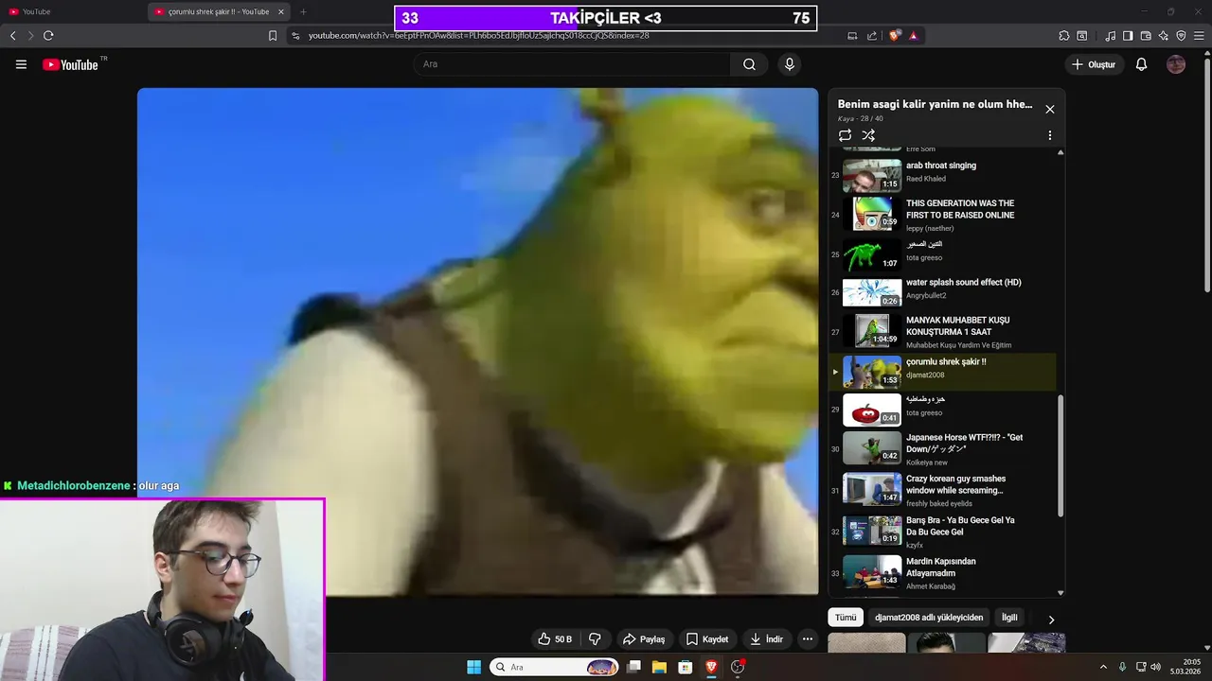1212x681 pixels.
Task: Click the address bar URL
Action: pyautogui.click(x=478, y=36)
